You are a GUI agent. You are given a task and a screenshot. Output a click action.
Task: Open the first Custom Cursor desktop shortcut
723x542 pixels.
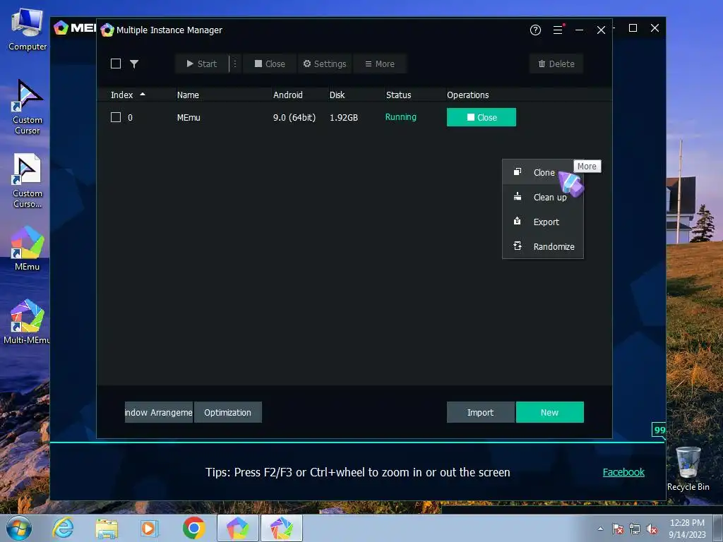click(28, 107)
